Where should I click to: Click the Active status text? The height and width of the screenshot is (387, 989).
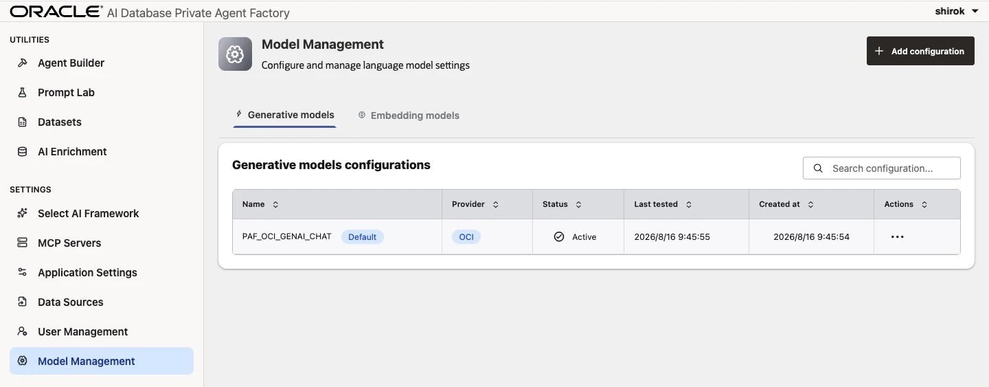pos(584,236)
